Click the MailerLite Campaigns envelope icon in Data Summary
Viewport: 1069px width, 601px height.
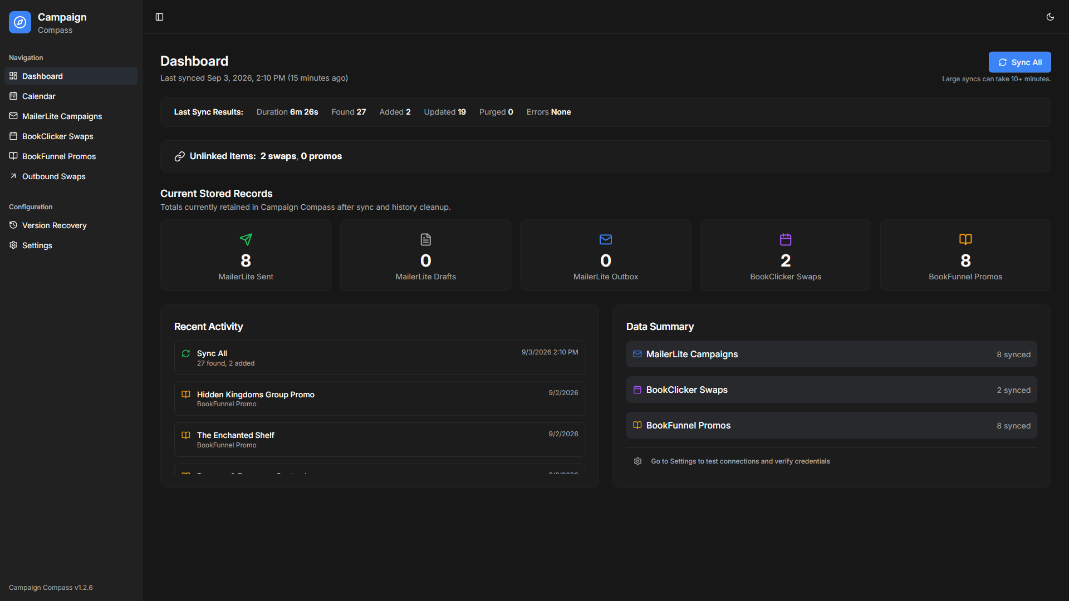tap(638, 354)
